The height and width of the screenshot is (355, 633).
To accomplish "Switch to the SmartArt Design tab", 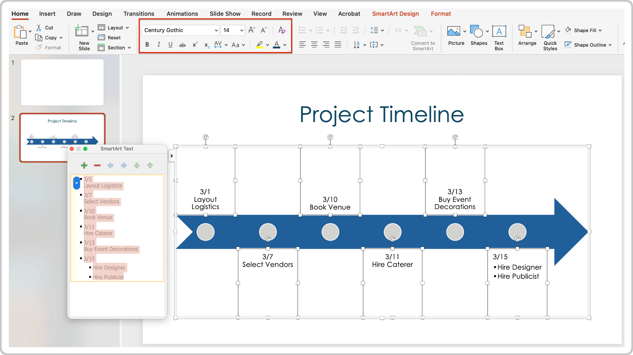I will tap(395, 13).
